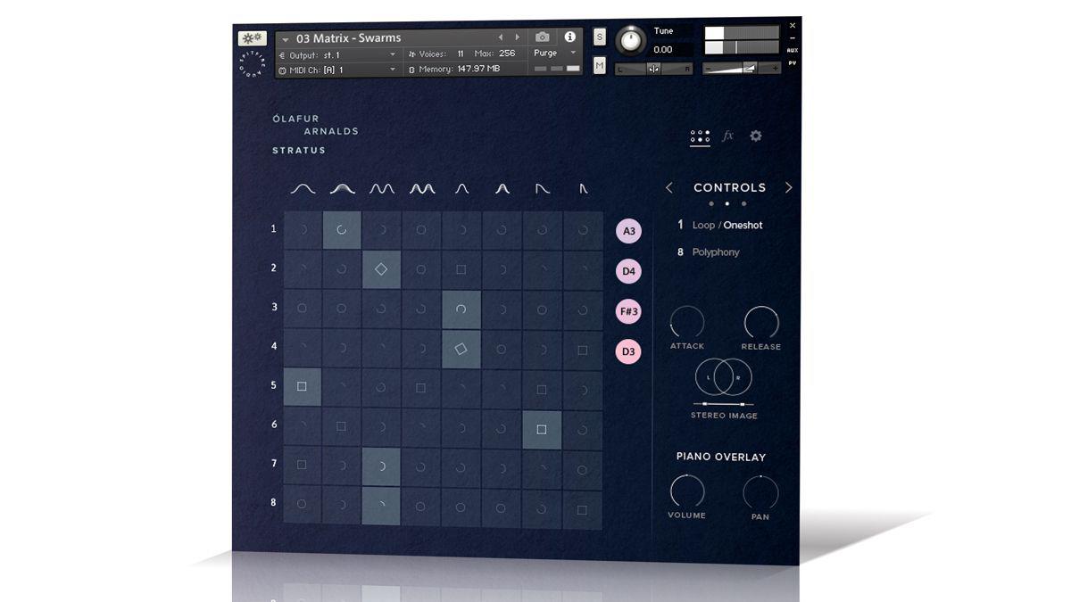The image size is (1071, 602).
Task: Toggle the highlighted square cell in row 6
Action: pos(542,429)
